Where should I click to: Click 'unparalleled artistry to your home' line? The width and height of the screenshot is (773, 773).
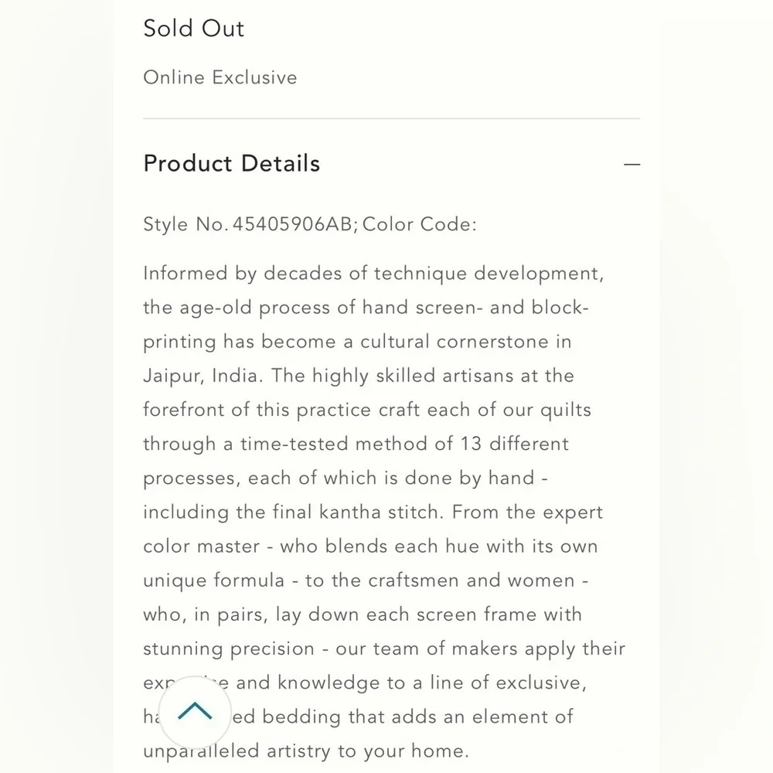(305, 751)
